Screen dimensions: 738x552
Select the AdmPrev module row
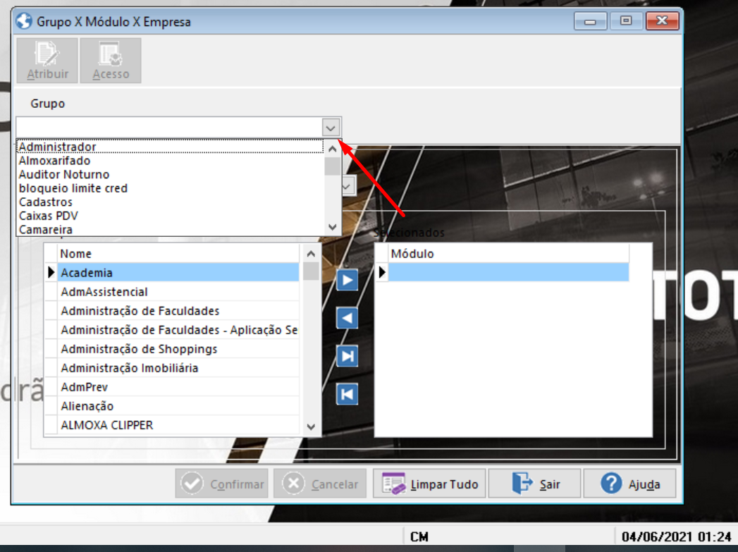[x=178, y=387]
